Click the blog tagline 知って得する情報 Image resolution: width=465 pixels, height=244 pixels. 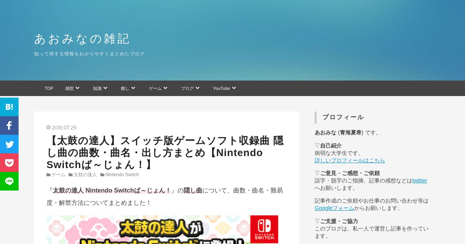(x=90, y=54)
